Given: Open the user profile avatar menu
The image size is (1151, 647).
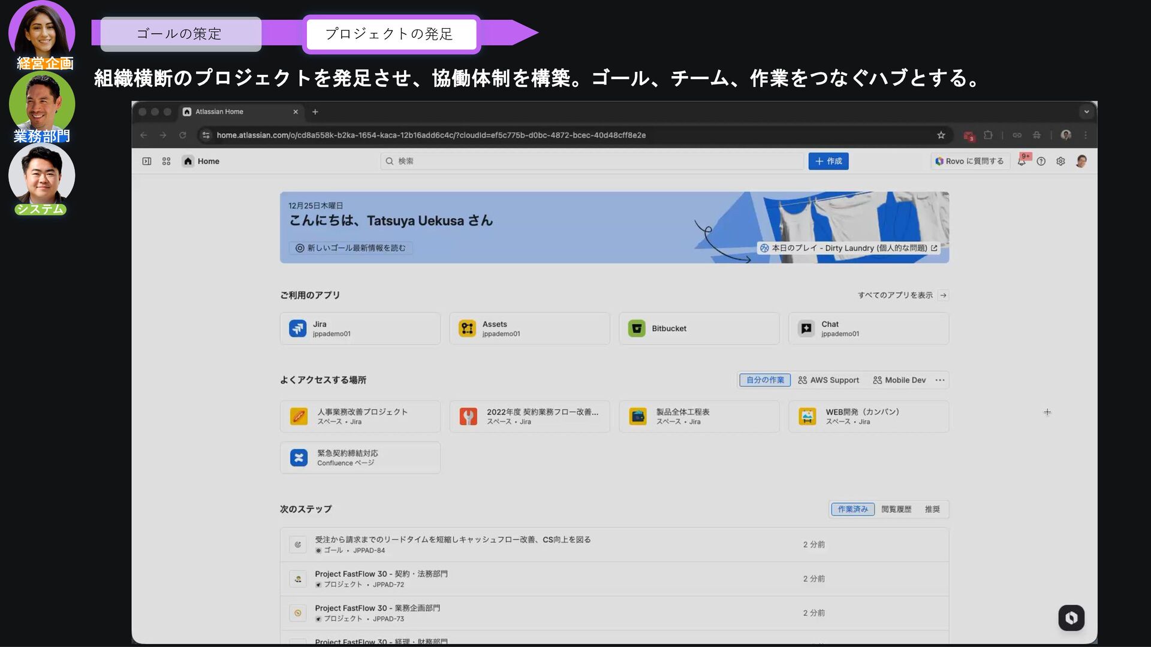Looking at the screenshot, I should click(1081, 161).
